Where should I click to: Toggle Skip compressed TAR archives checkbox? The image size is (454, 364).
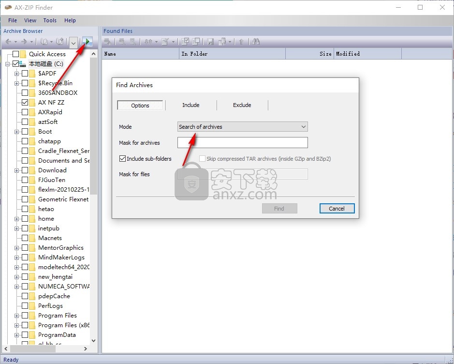[203, 159]
